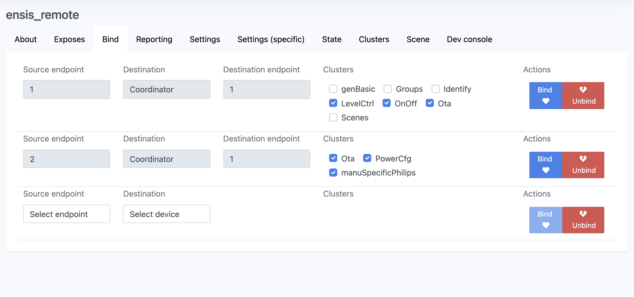This screenshot has width=634, height=297.
Task: Open Coordinator destination dropdown for endpoint 2
Action: (166, 159)
